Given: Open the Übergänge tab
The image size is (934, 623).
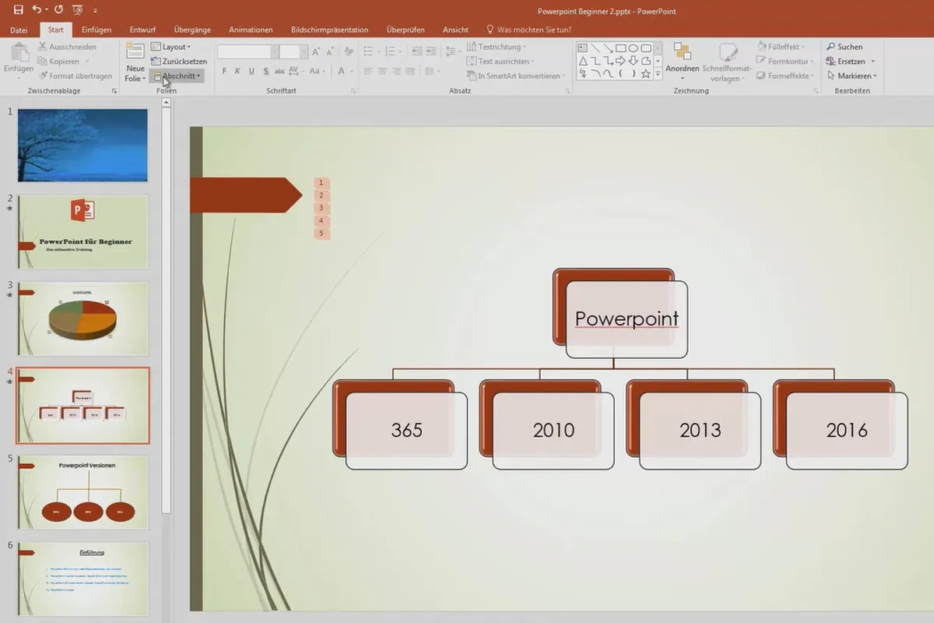Looking at the screenshot, I should (x=192, y=30).
